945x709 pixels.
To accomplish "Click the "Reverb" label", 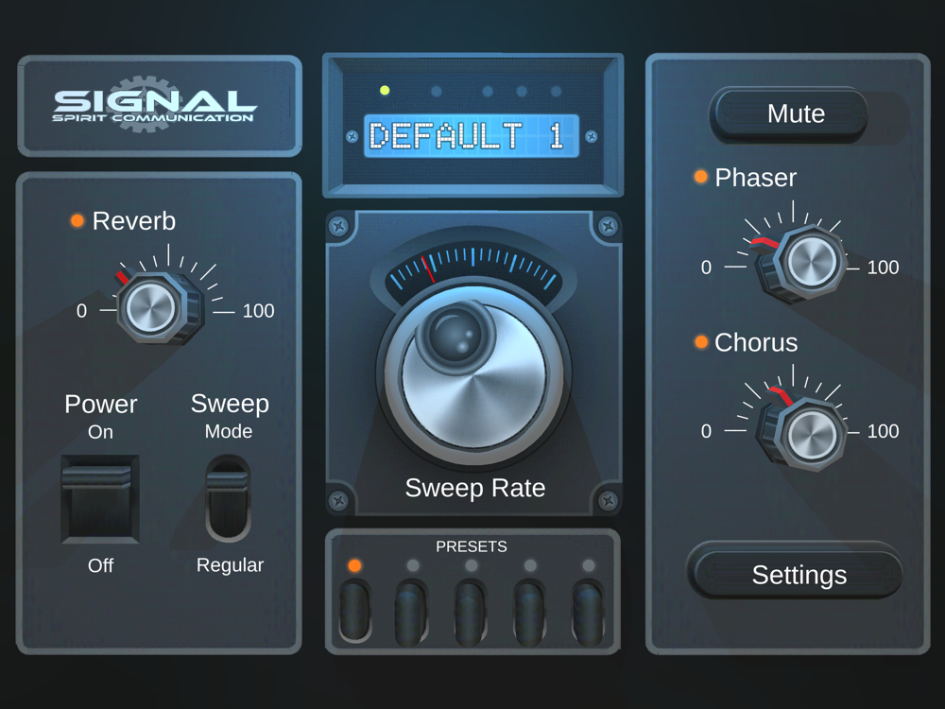I will click(x=134, y=221).
